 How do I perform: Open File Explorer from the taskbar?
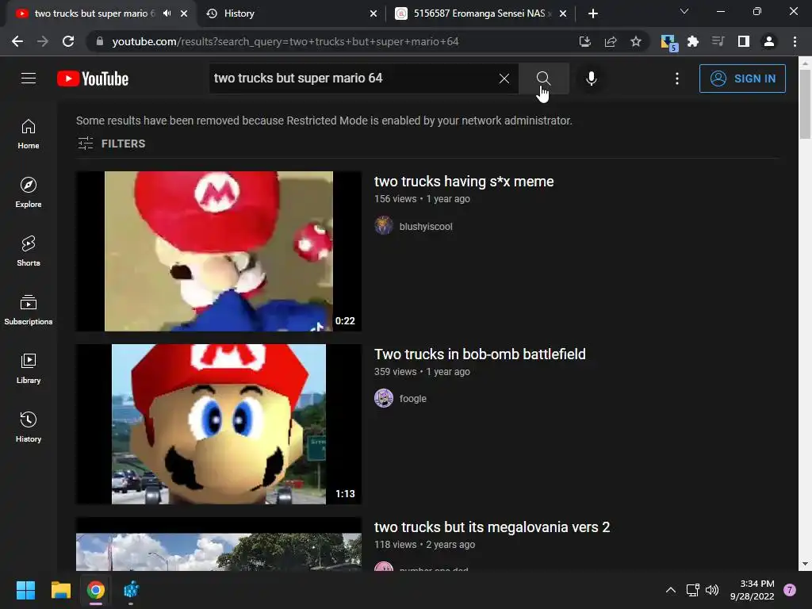click(60, 590)
